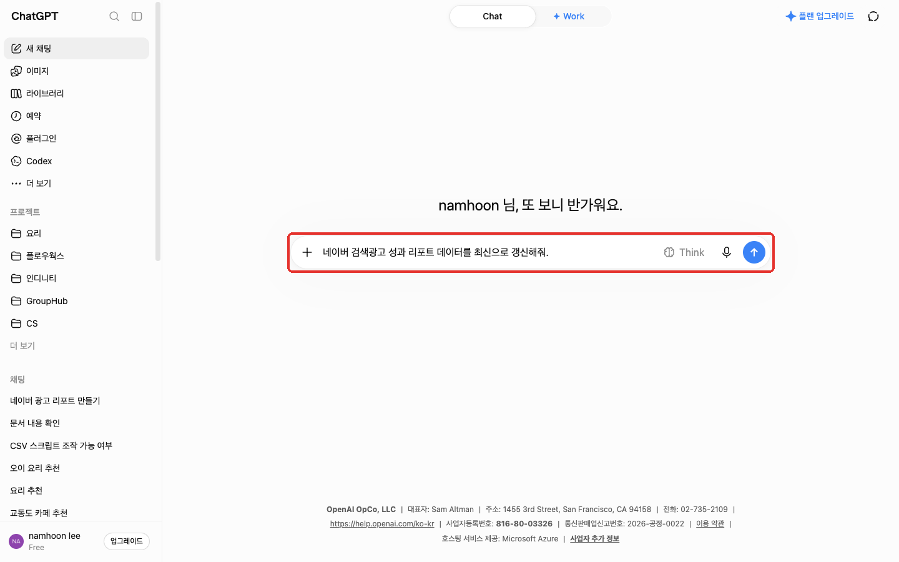
Task: Expand 더 보기 with three dots icon
Action: pos(76,184)
